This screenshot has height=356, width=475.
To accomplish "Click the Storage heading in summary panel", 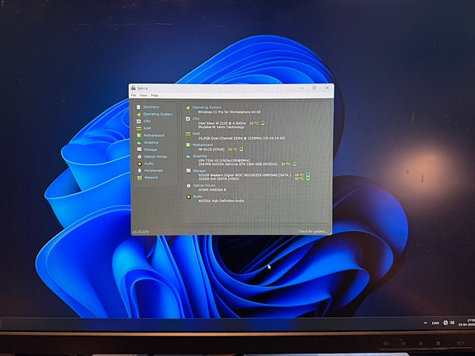I will (199, 171).
